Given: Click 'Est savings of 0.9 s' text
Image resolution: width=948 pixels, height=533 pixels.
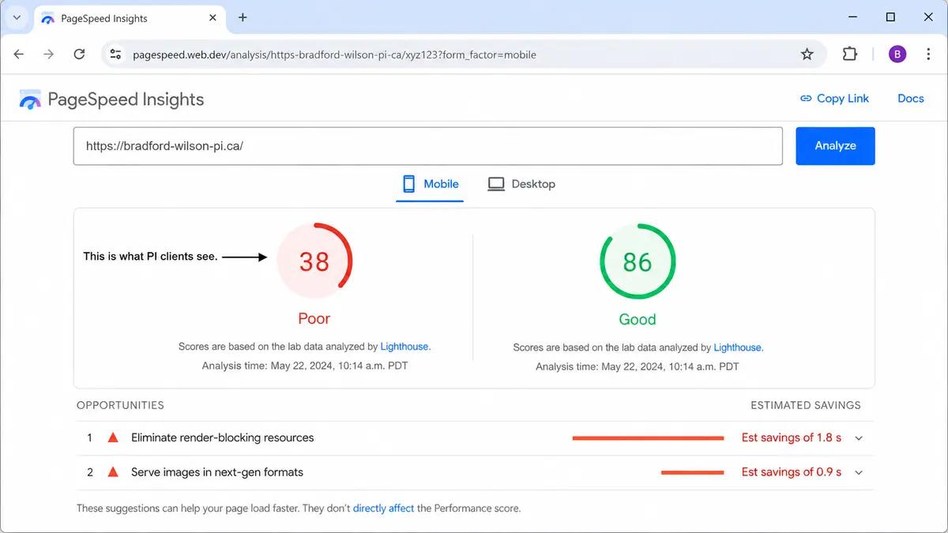Looking at the screenshot, I should coord(792,472).
